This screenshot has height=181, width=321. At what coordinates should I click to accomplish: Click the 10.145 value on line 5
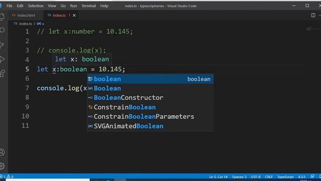(x=110, y=69)
